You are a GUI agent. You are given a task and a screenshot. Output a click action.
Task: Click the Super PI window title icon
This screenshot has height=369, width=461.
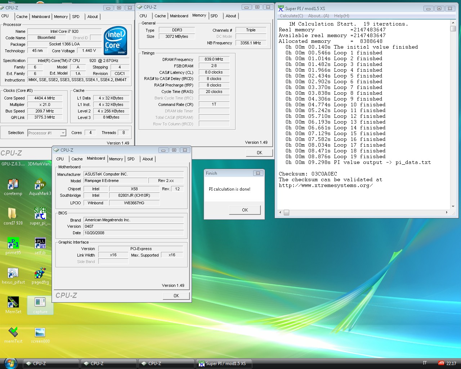(281, 8)
